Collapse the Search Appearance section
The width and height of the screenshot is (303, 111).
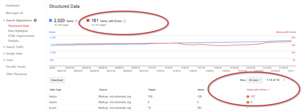4,20
